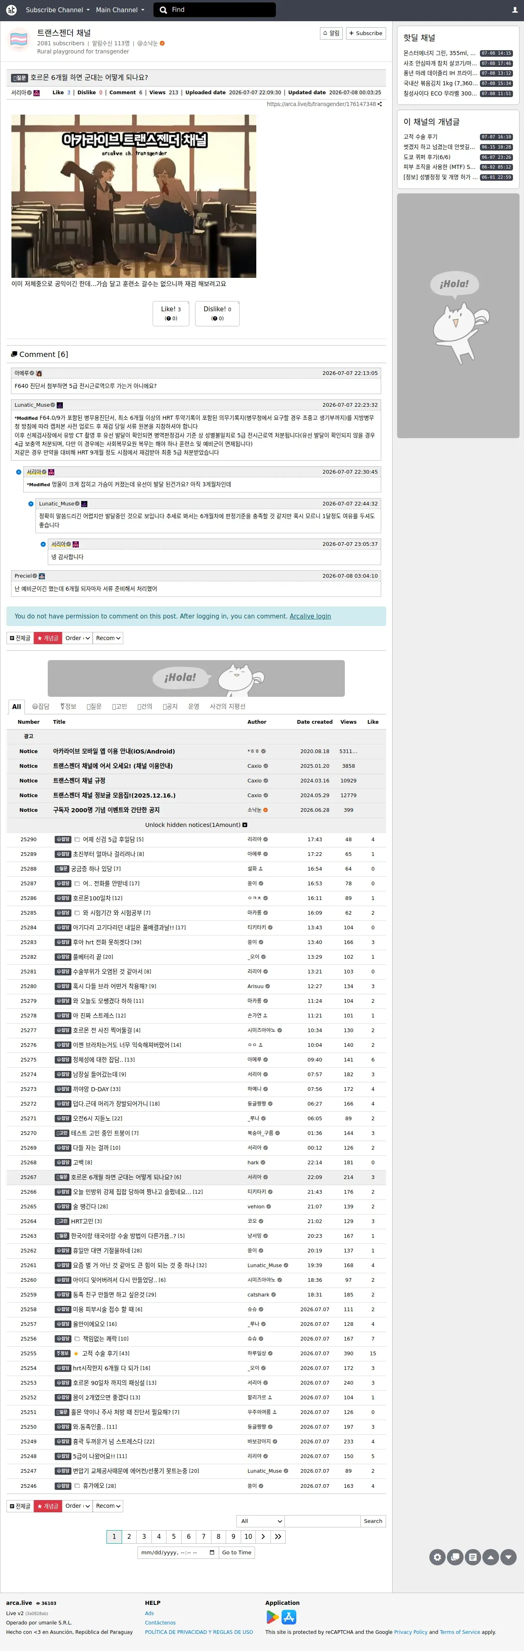
Task: Select the All category tab
Action: point(17,707)
